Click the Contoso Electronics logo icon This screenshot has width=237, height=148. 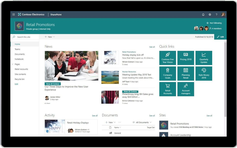[19, 14]
